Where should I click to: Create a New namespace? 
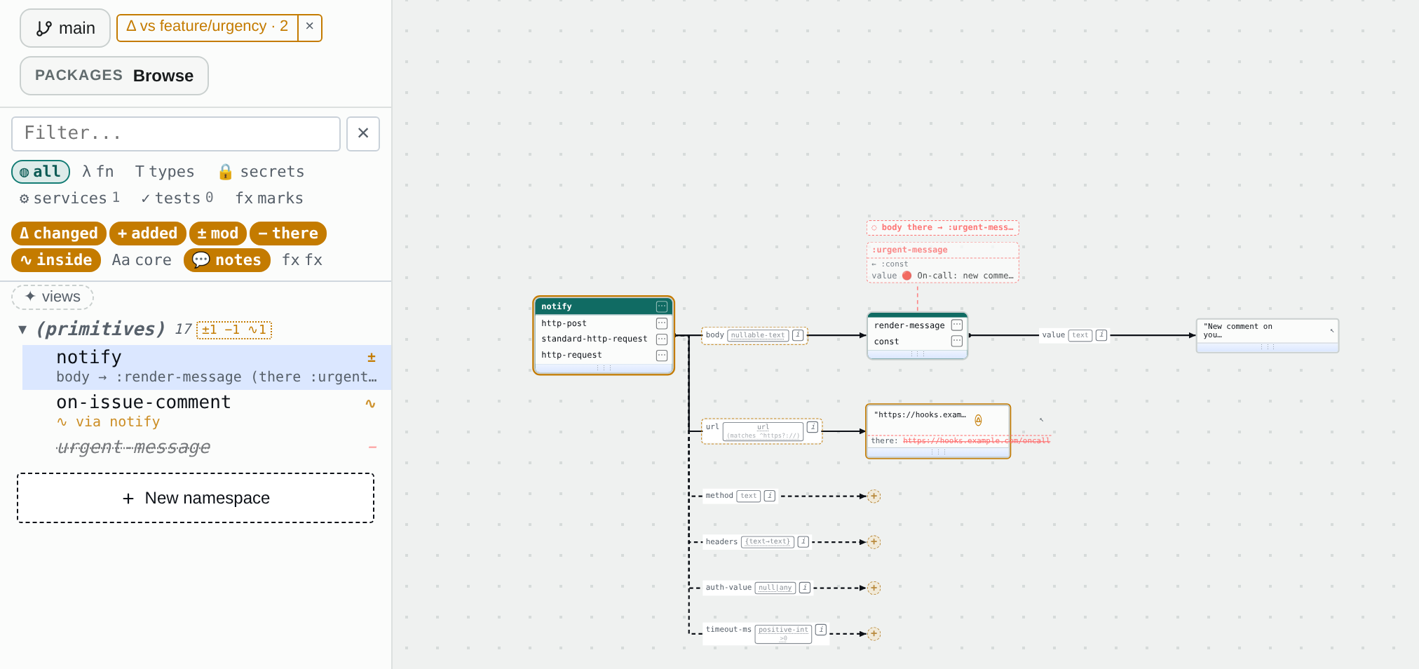[x=196, y=498]
